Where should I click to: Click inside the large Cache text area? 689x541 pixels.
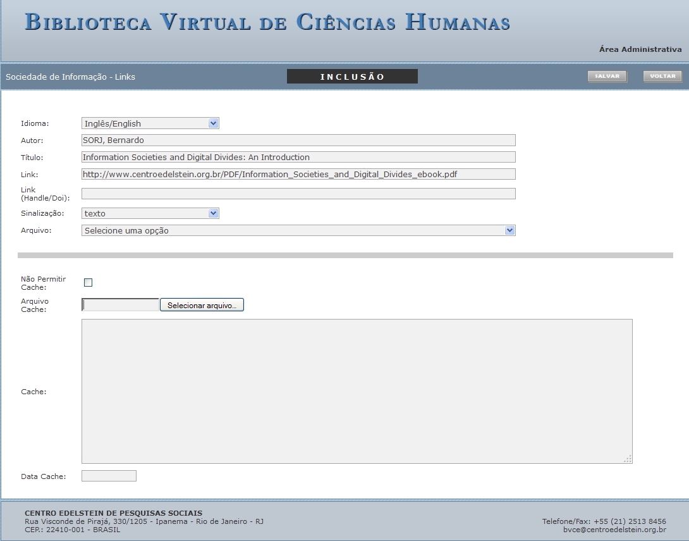point(357,391)
